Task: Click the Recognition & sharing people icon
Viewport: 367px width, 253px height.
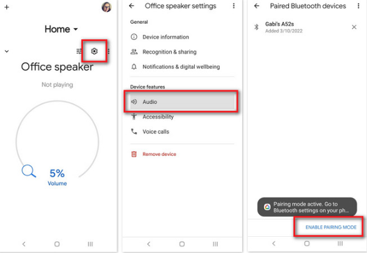Action: [134, 52]
